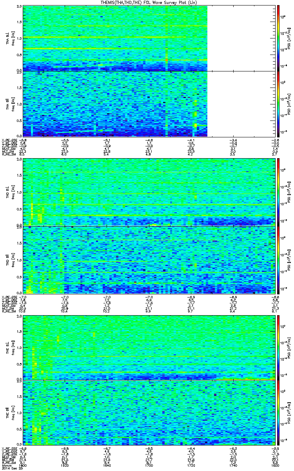Click the 'THA BL freq [Hz]' axis label
This screenshot has width=294, height=471.
10,38
